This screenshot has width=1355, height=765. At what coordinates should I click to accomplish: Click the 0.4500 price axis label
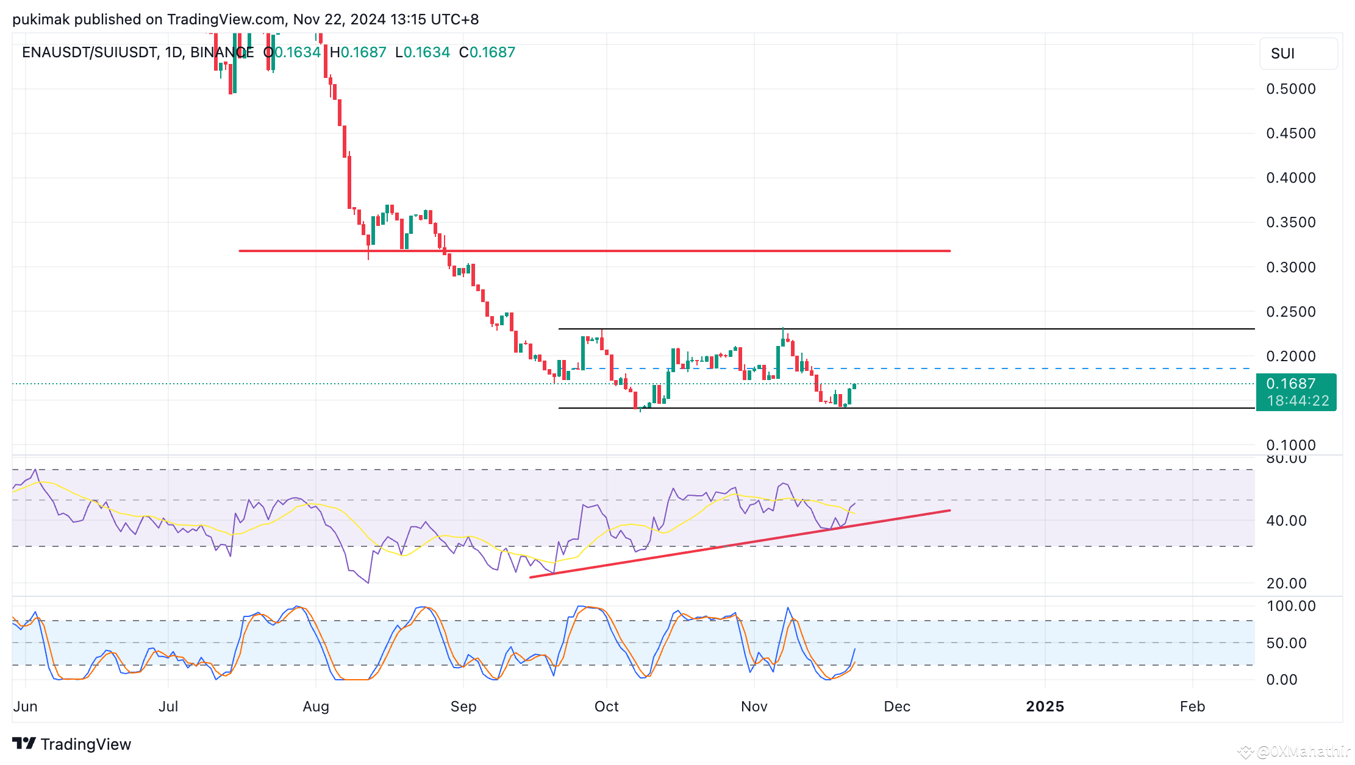(1291, 133)
